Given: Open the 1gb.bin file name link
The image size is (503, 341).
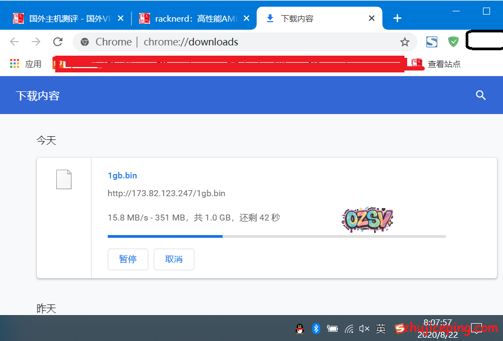Looking at the screenshot, I should point(122,176).
